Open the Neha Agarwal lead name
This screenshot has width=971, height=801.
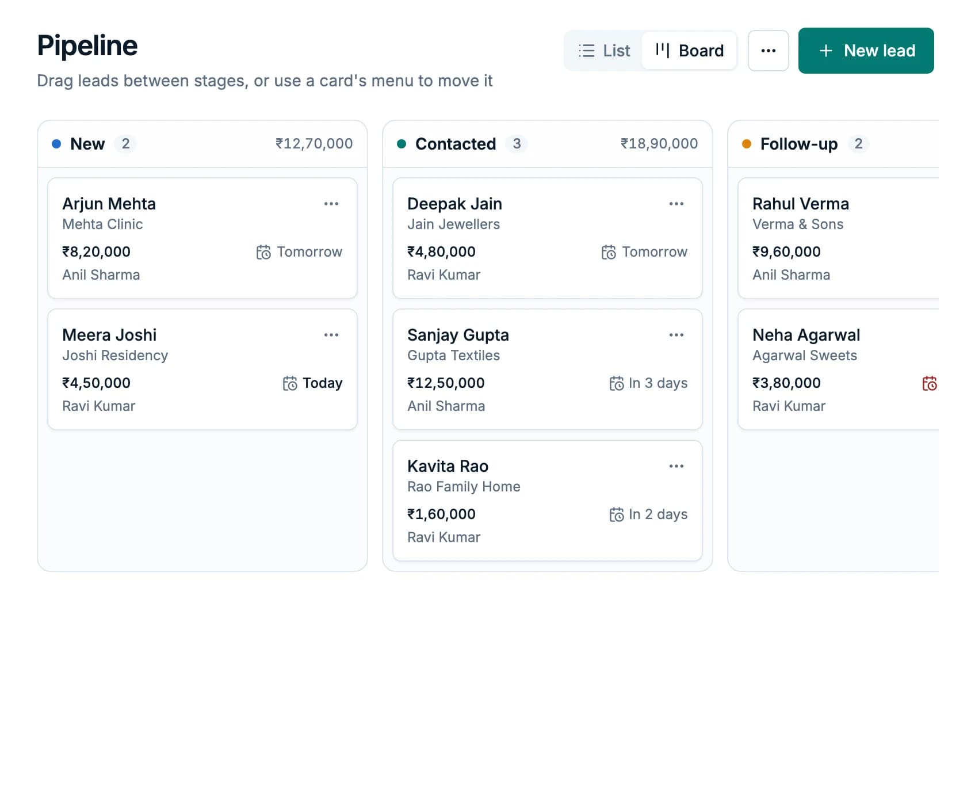806,335
